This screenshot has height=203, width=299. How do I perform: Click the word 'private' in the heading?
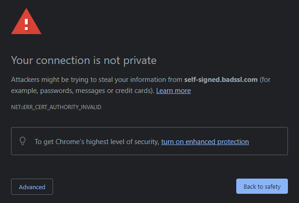point(140,61)
